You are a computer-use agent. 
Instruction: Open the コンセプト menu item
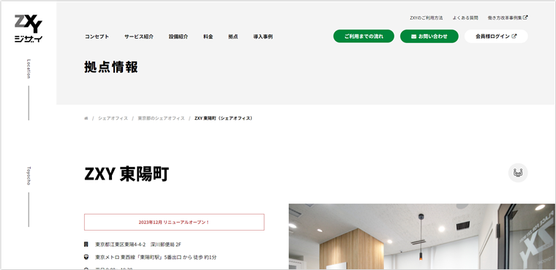click(x=97, y=36)
